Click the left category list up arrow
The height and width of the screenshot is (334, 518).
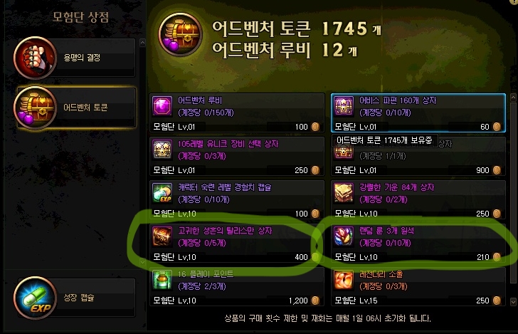pos(142,43)
